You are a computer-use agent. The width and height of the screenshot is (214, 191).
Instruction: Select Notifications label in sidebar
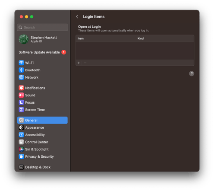point(35,88)
